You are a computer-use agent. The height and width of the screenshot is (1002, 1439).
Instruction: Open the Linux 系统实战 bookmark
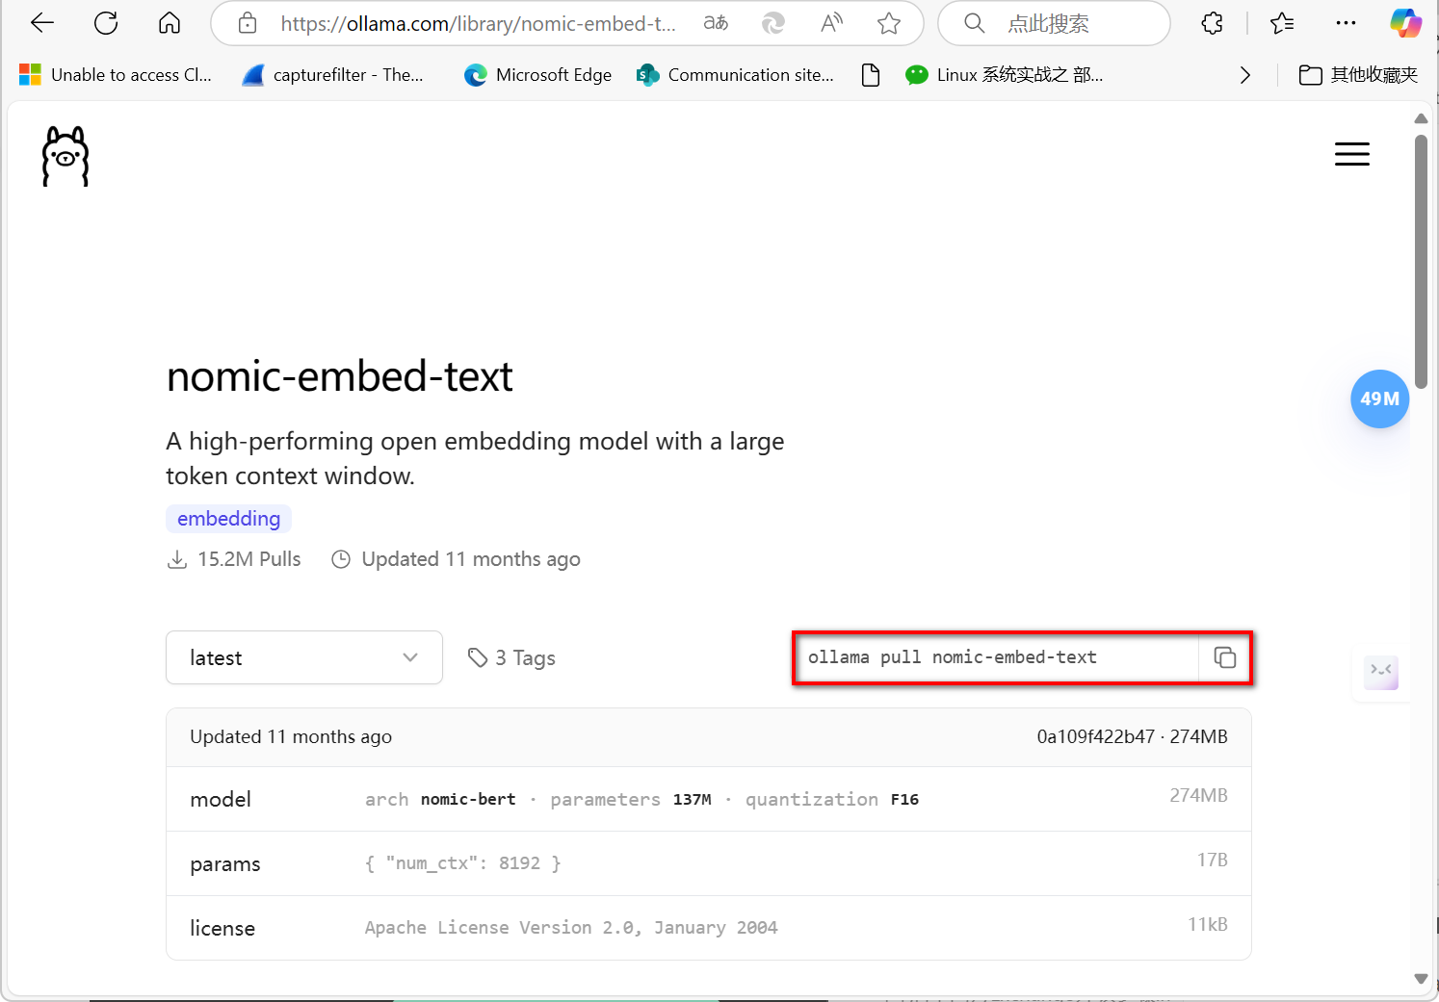[x=1005, y=75]
